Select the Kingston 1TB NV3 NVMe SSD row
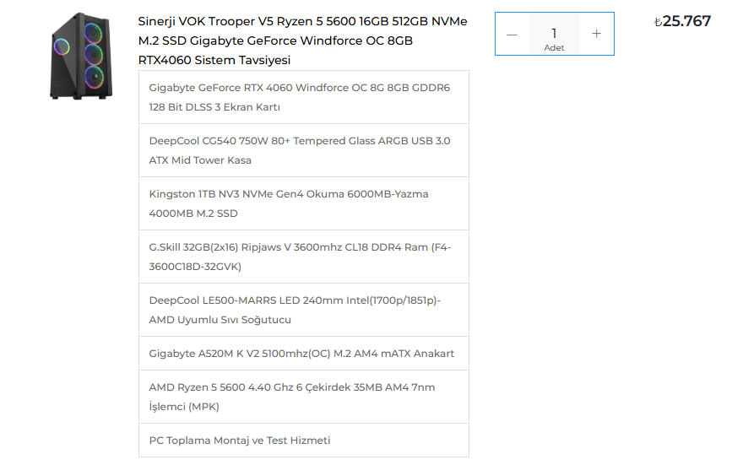Screen dimensions: 732x465 tap(304, 204)
